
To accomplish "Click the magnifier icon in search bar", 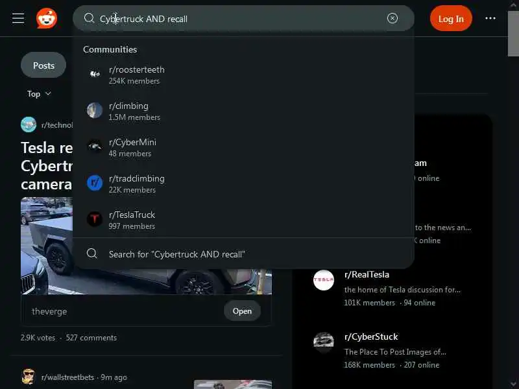I will tap(89, 18).
